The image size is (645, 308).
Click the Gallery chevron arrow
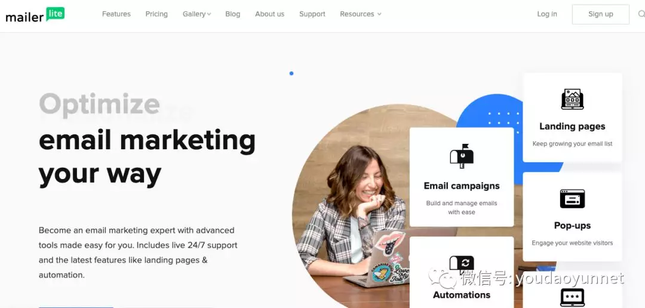click(209, 14)
